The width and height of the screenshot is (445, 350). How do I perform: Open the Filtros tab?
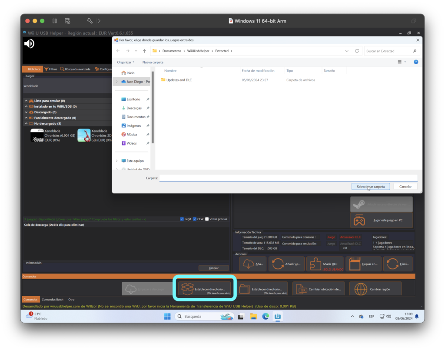[50, 69]
